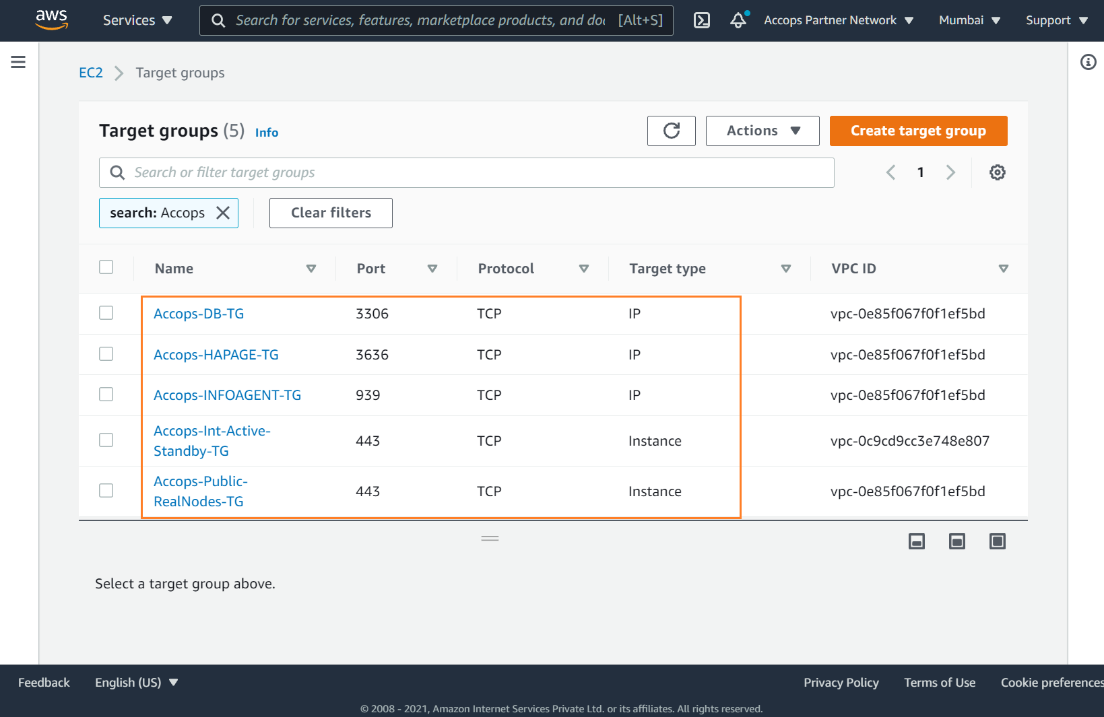Click Create target group

(919, 131)
